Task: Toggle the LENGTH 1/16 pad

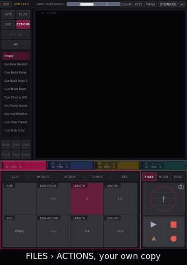Action: pos(120,231)
